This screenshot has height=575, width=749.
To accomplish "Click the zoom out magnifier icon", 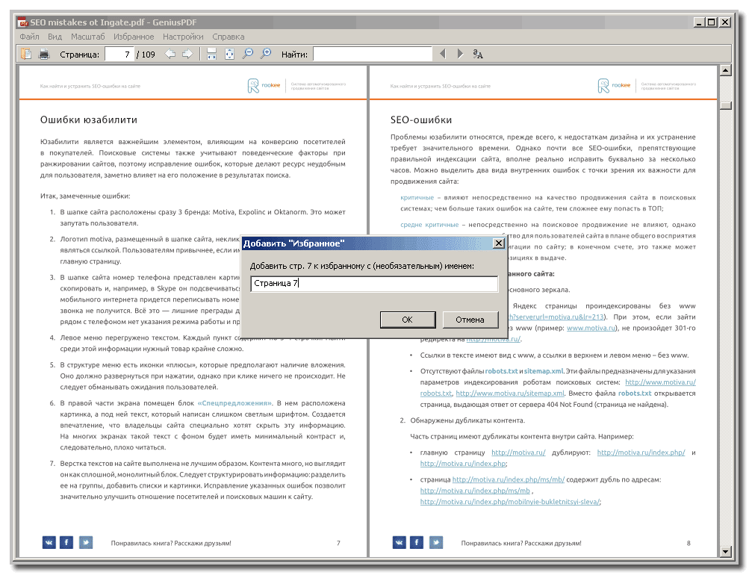I will pos(247,54).
